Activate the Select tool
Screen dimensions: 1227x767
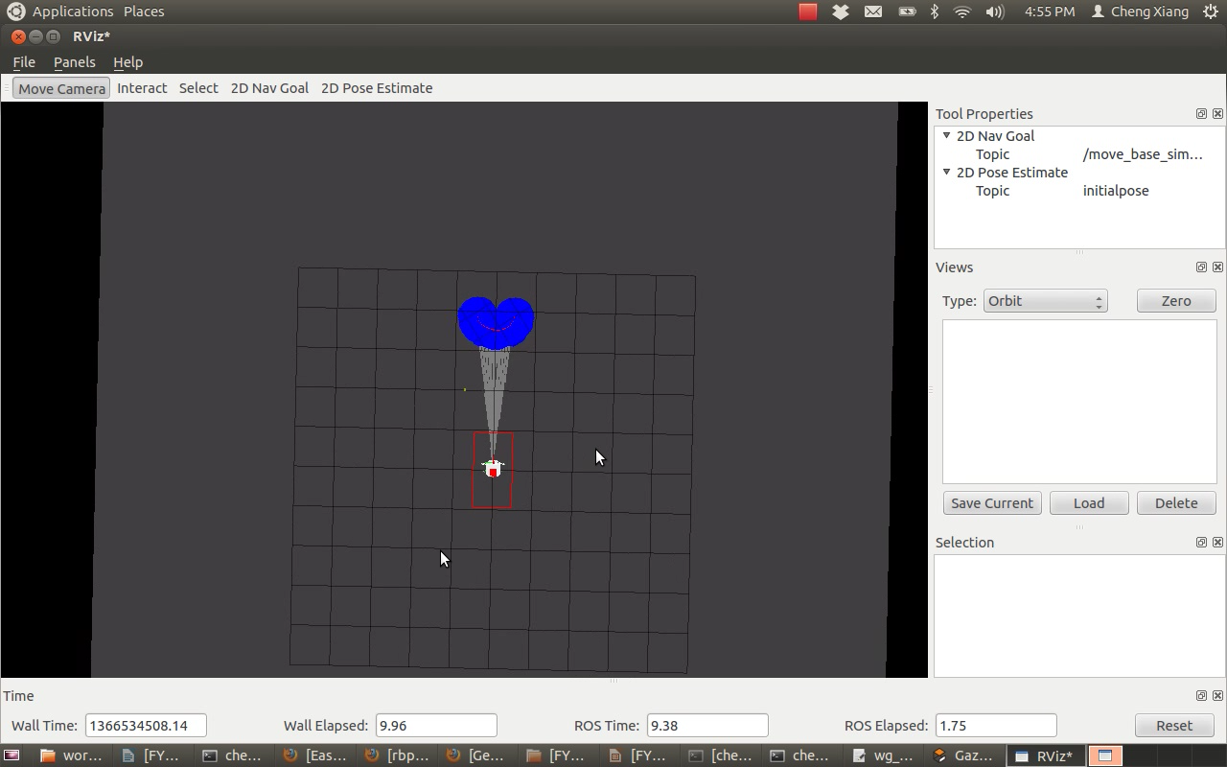point(198,87)
